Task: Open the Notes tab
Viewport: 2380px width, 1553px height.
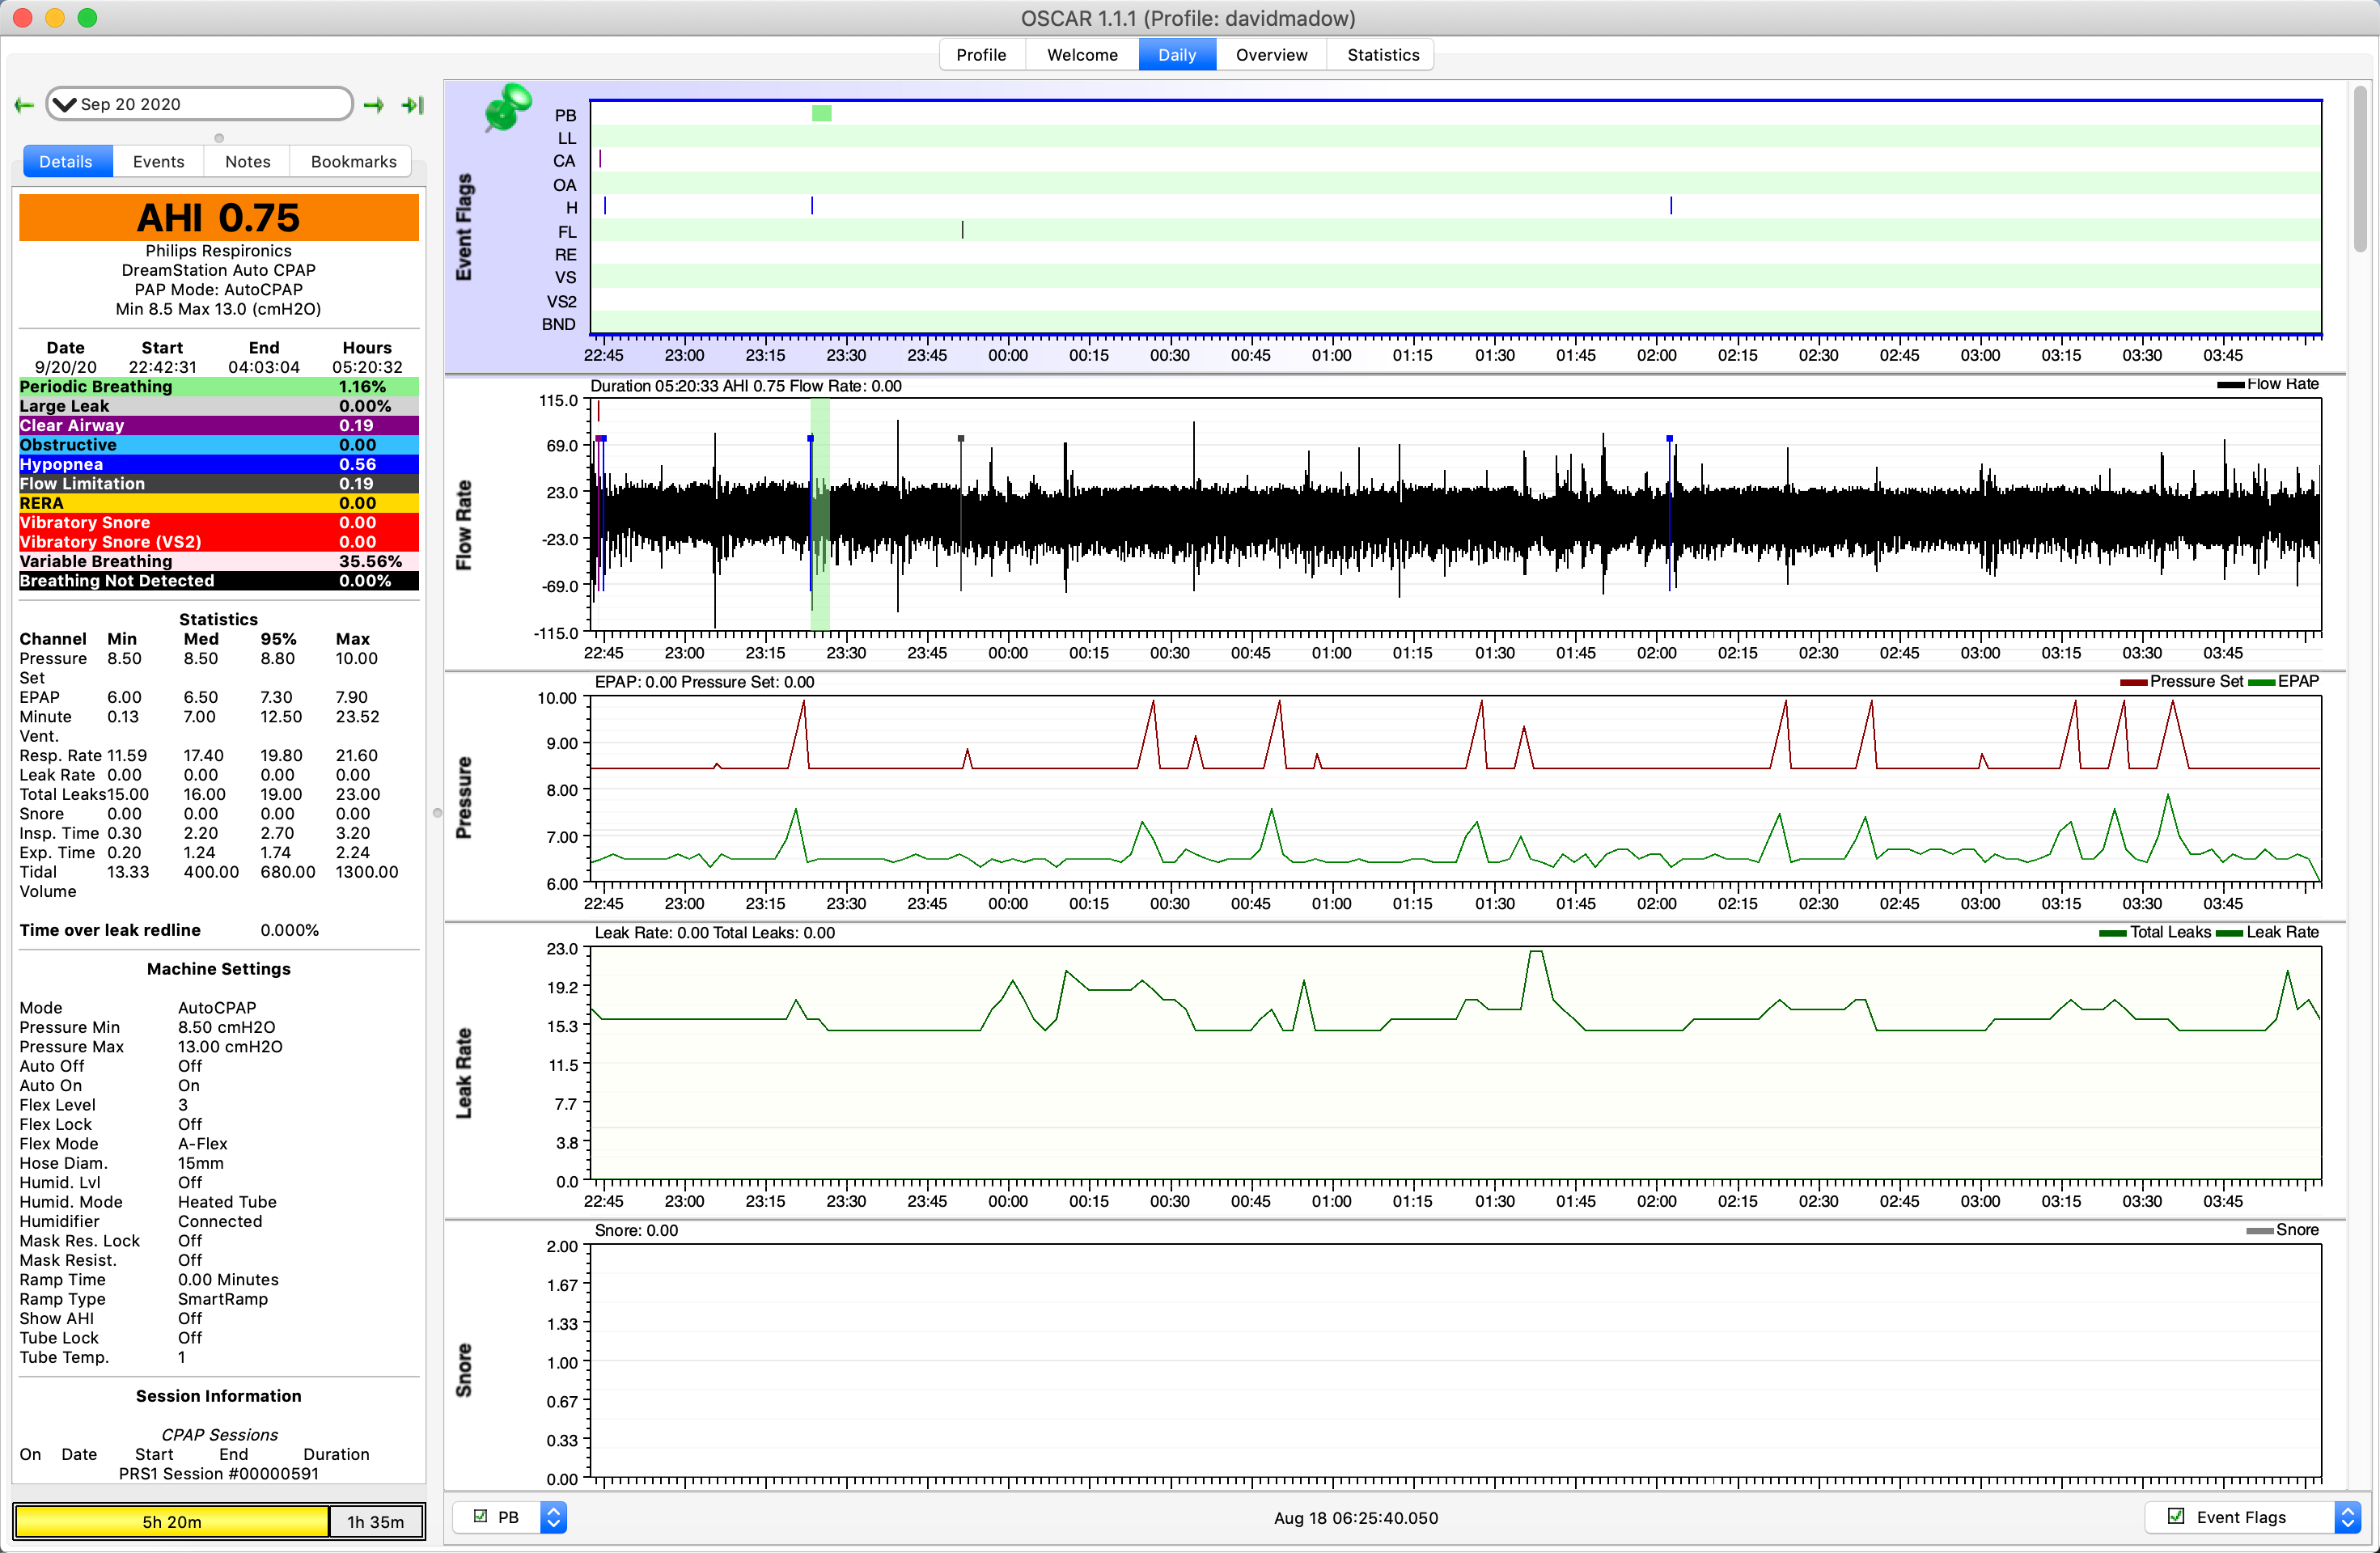Action: pos(247,161)
